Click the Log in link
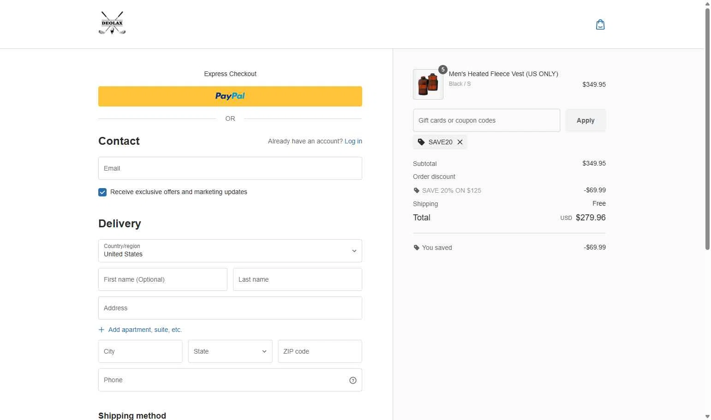This screenshot has width=711, height=420. 353,141
